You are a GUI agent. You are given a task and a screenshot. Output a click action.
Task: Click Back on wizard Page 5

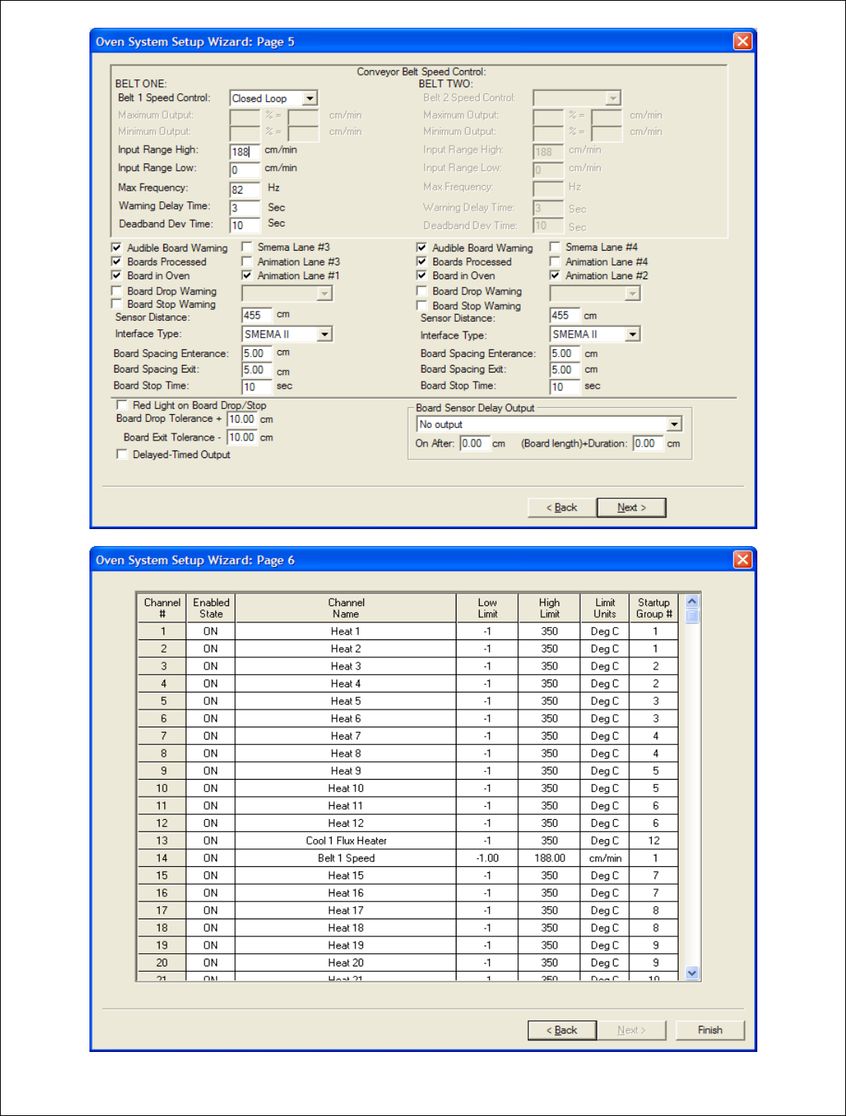pos(561,507)
